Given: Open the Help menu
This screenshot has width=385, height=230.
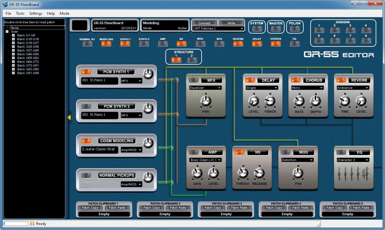Looking at the screenshot, I should click(x=51, y=13).
